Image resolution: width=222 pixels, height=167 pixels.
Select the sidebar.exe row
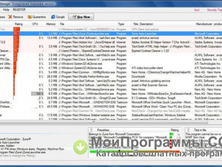111,115
